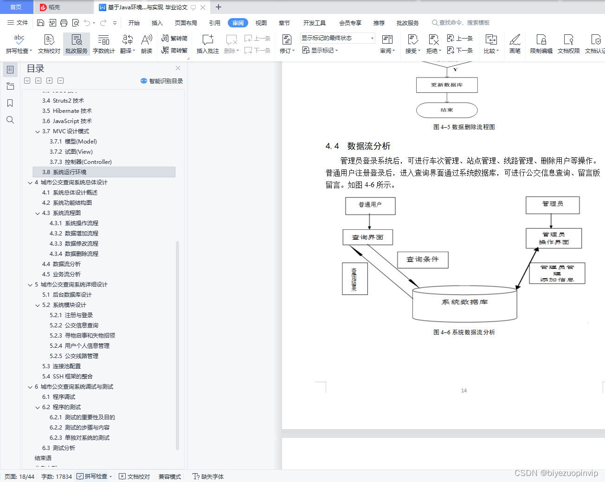The height and width of the screenshot is (482, 605).
Task: Convert simplified to traditional (简转繁)
Action: 174,50
